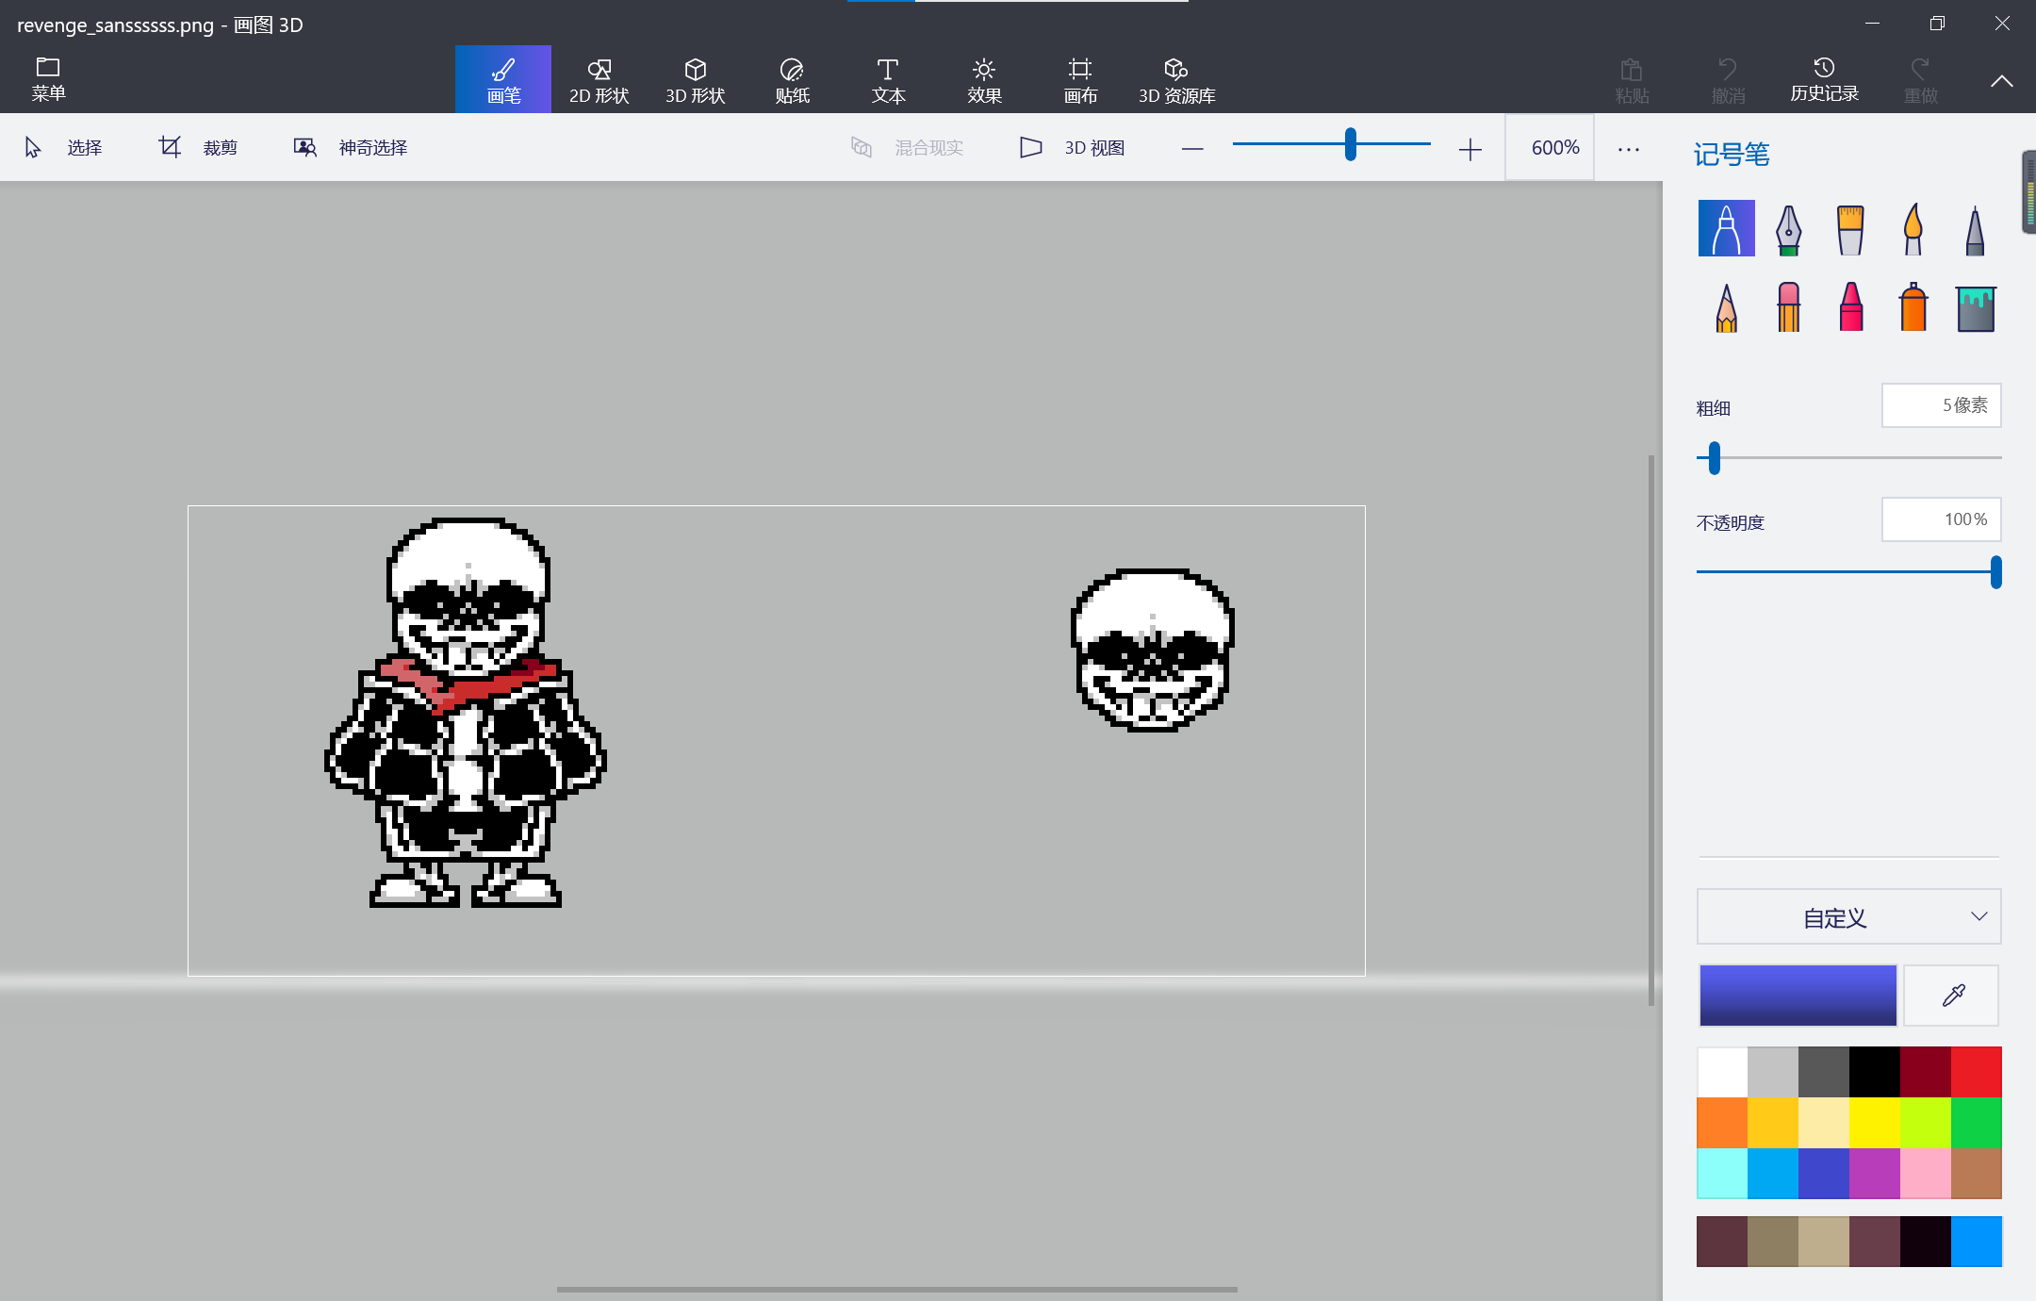Open the 历史记录 history panel
2036x1301 pixels.
pos(1824,80)
